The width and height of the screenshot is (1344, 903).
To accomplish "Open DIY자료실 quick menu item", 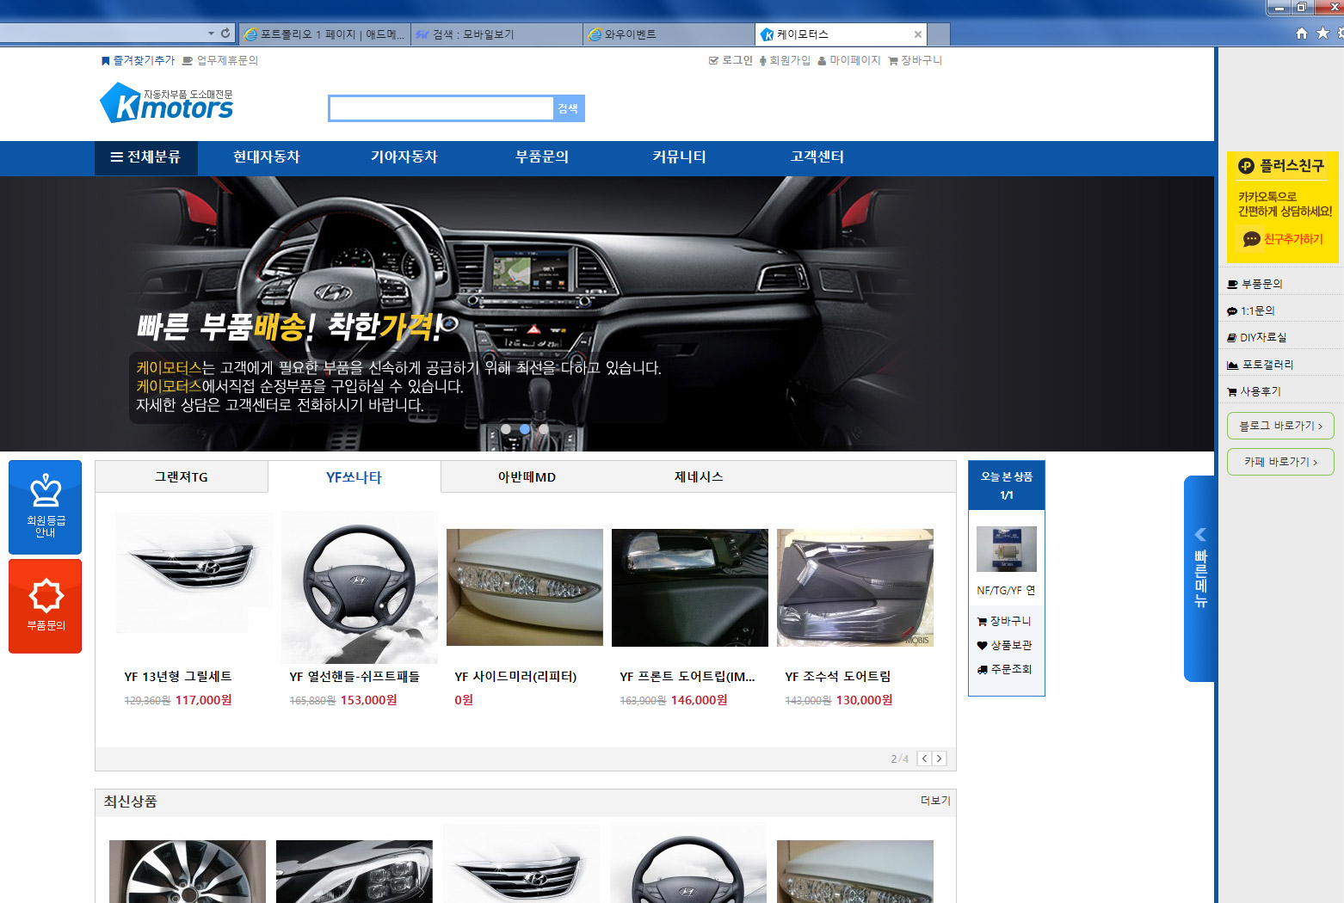I will [x=1257, y=337].
